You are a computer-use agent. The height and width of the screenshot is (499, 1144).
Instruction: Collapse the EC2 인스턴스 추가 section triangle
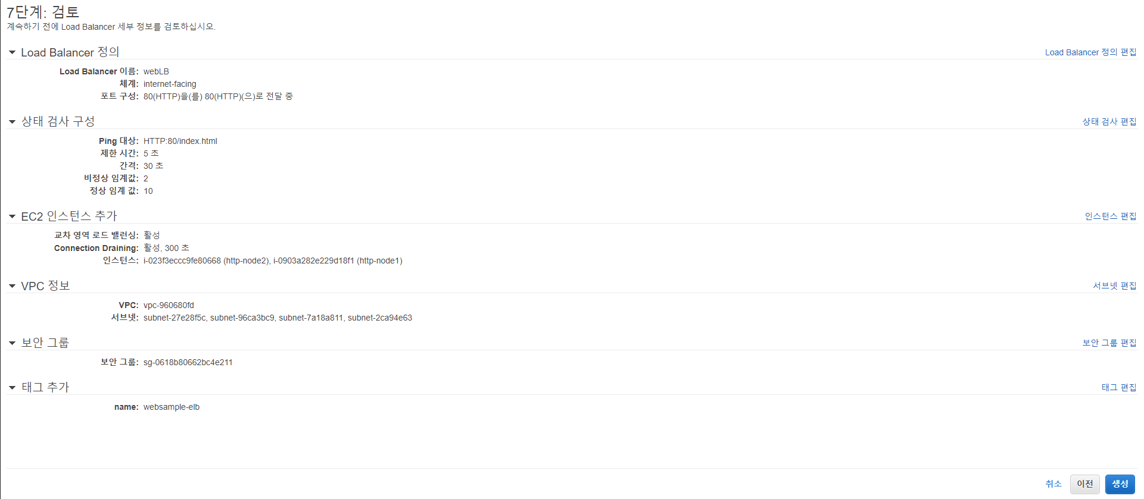(x=12, y=216)
